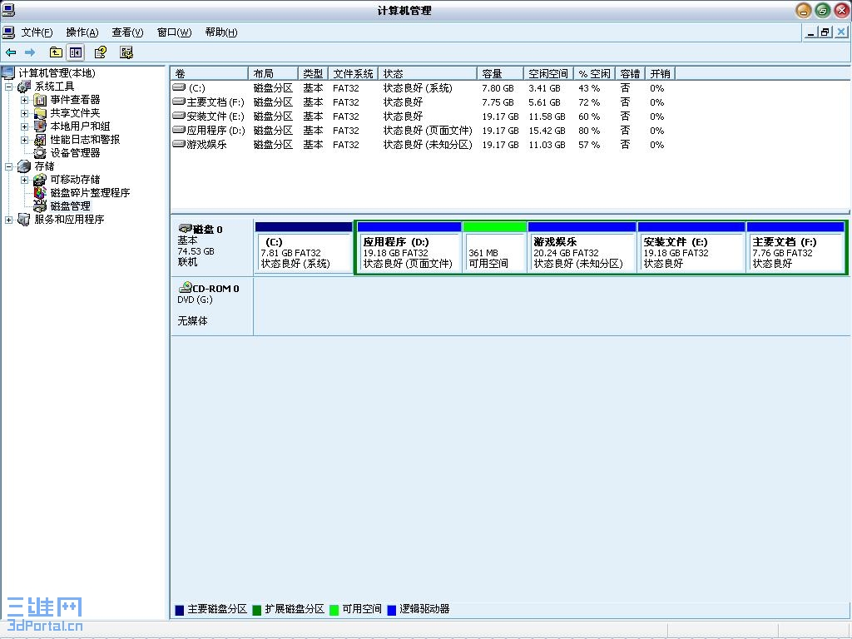Sort by the 容量 column header

(x=500, y=73)
